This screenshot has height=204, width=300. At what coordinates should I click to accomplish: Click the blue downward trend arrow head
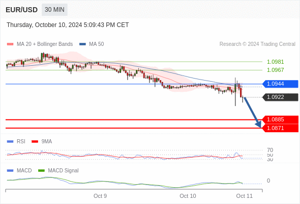[258, 124]
